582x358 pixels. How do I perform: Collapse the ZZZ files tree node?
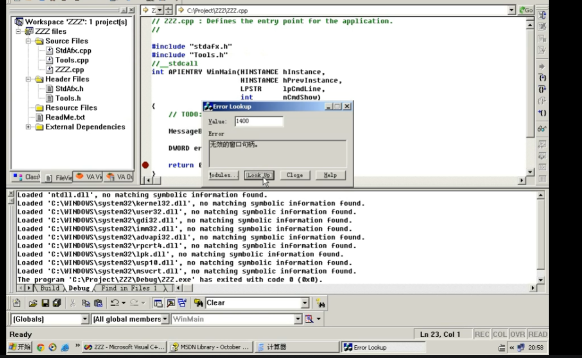(19, 31)
